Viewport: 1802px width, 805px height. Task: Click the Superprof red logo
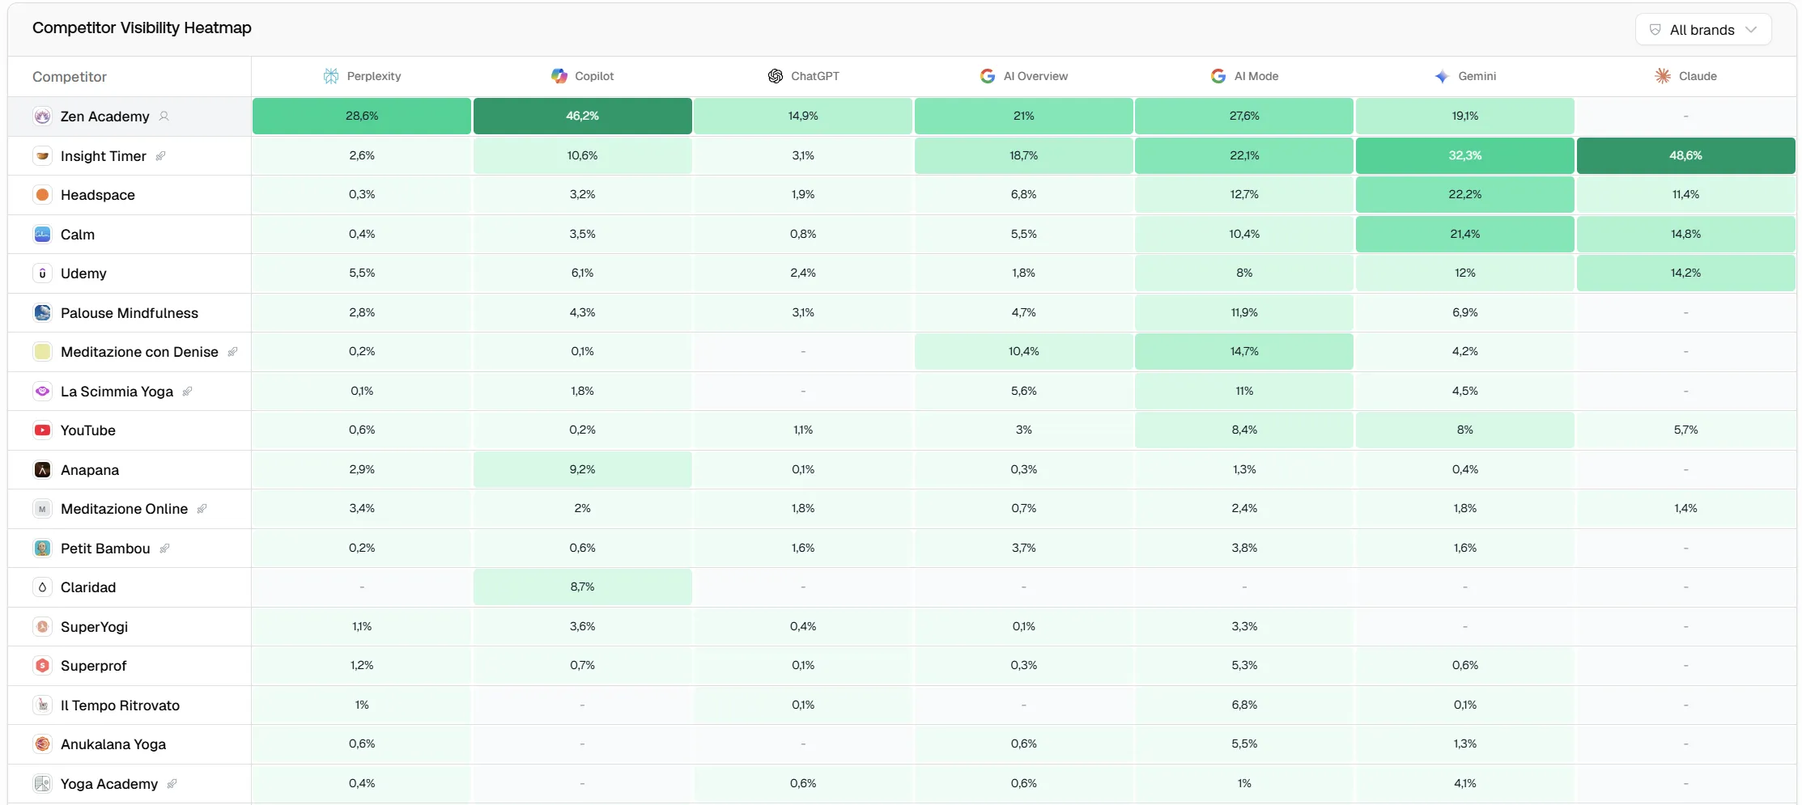(43, 666)
